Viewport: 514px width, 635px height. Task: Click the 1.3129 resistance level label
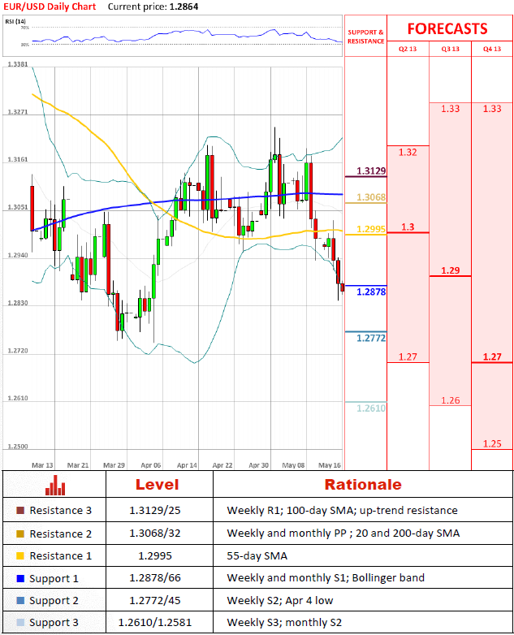371,171
